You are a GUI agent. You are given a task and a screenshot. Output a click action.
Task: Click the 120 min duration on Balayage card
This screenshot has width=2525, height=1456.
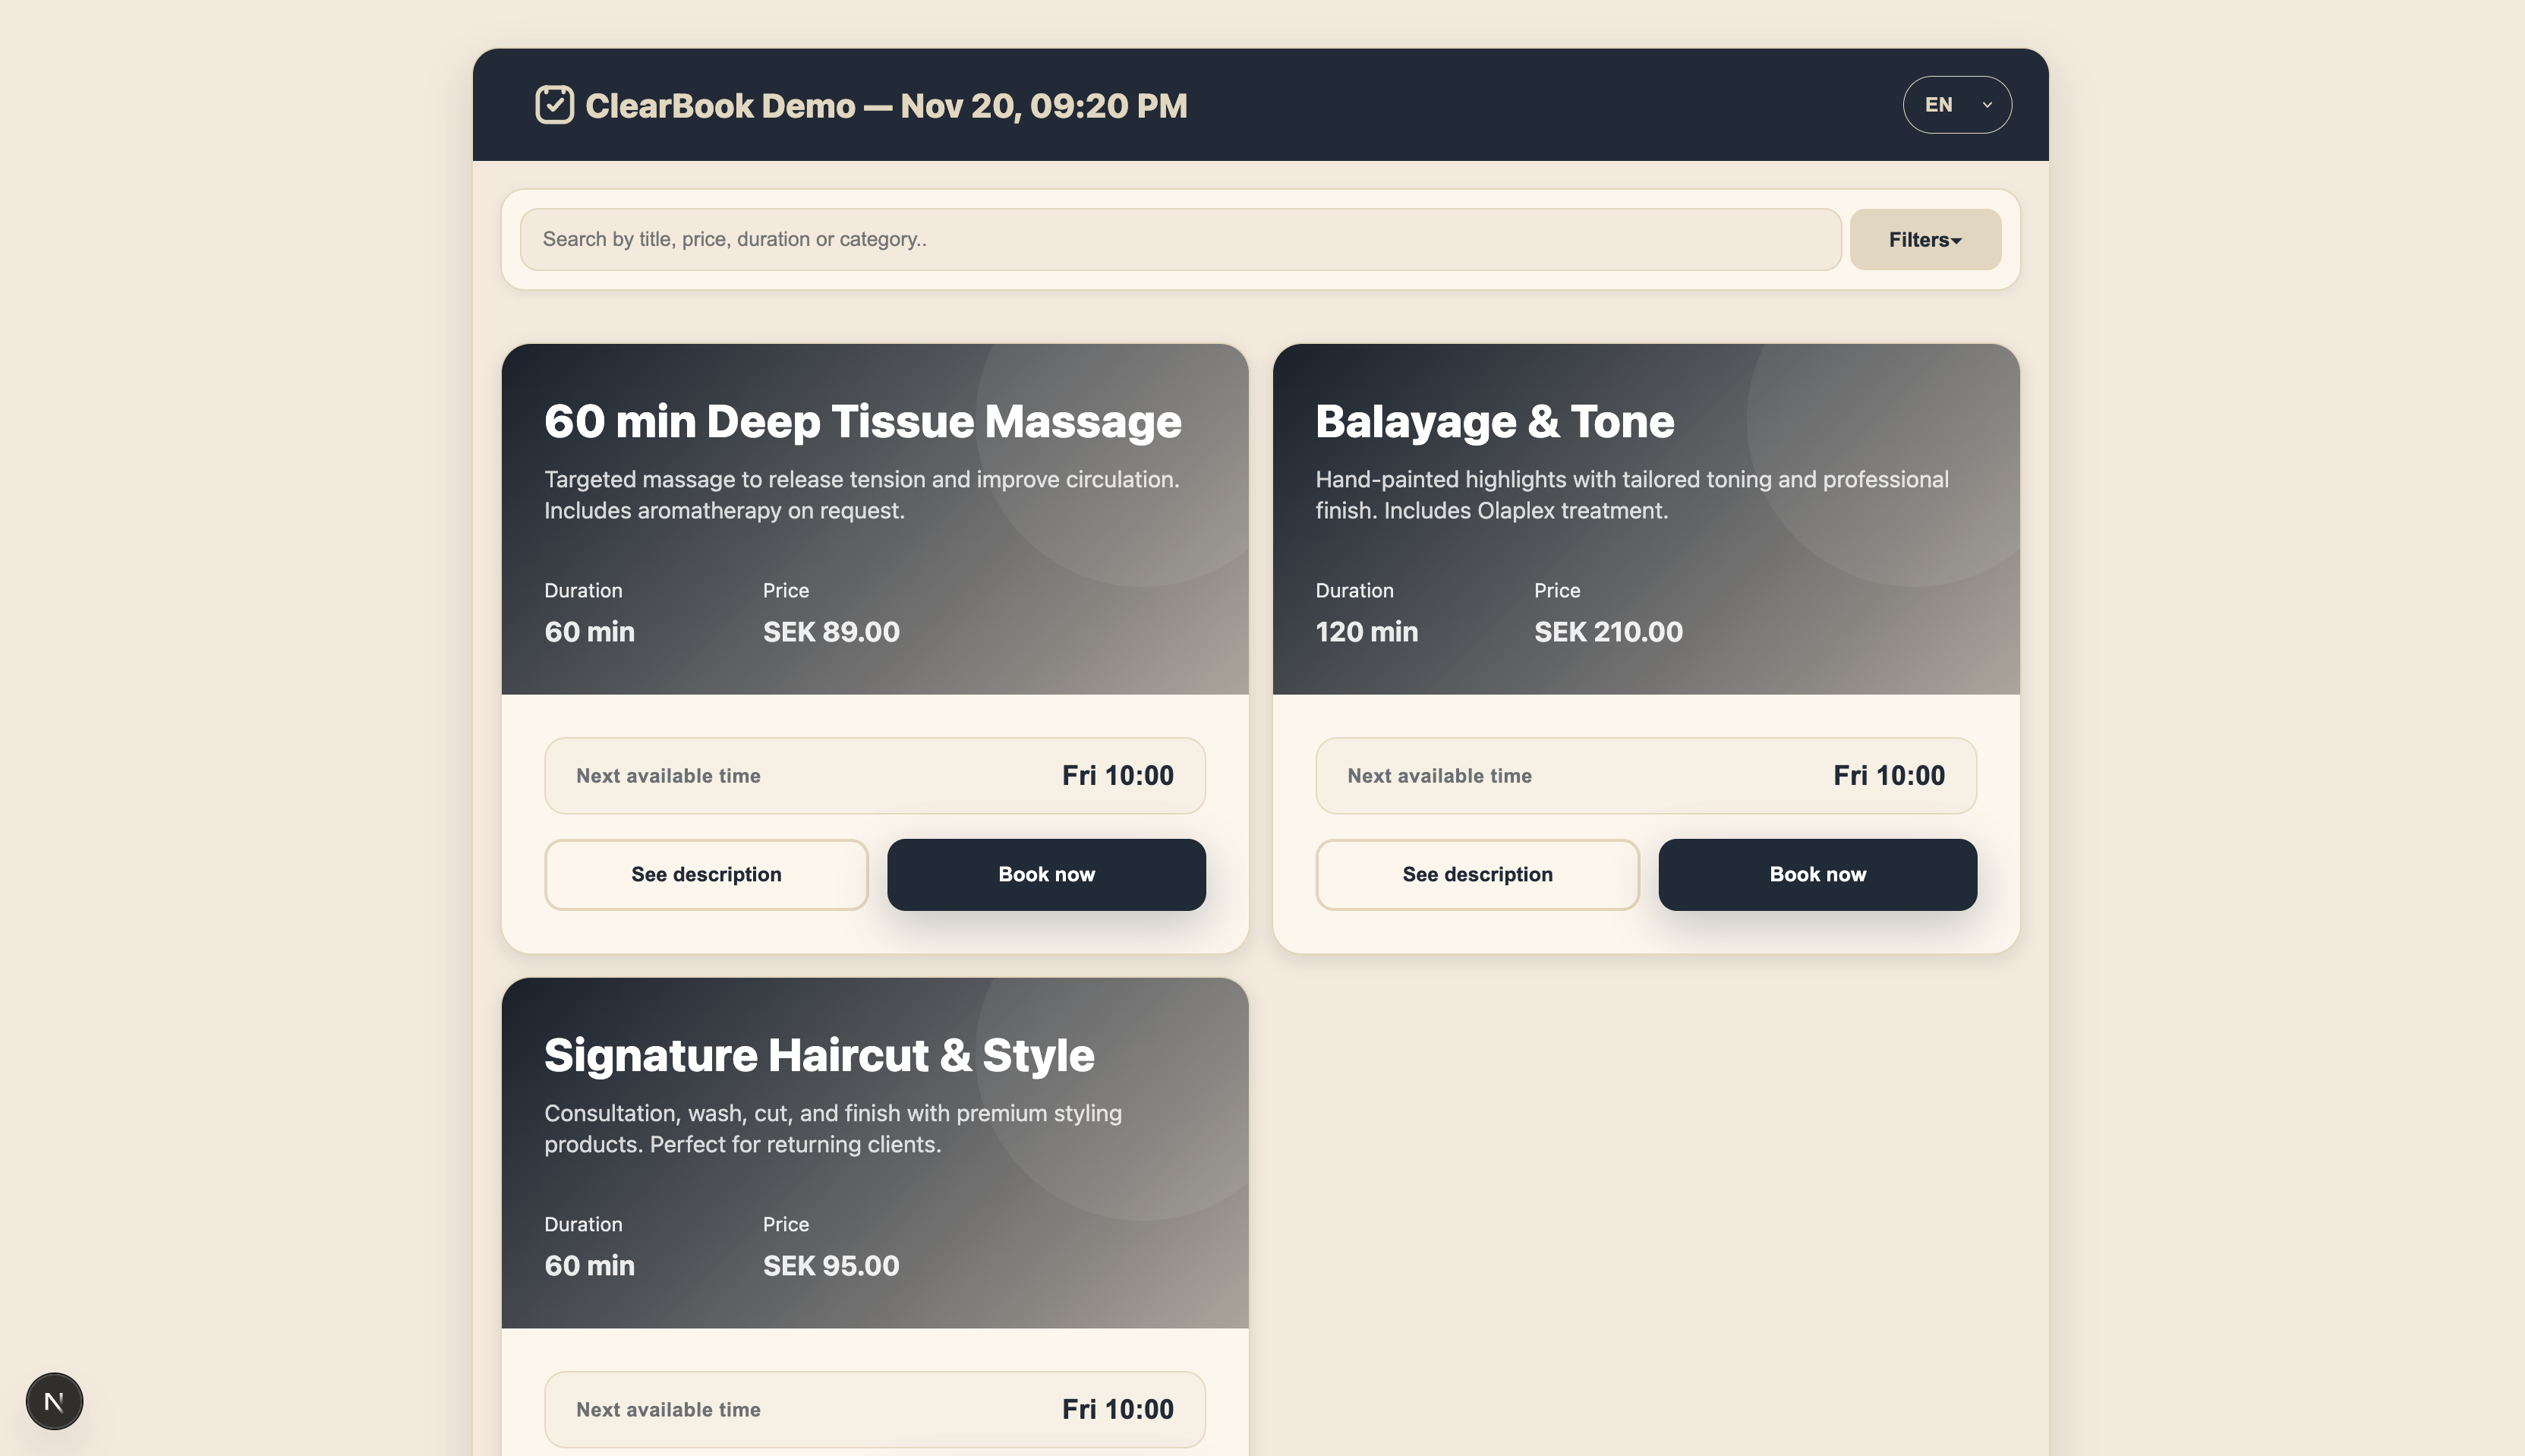(x=1366, y=632)
